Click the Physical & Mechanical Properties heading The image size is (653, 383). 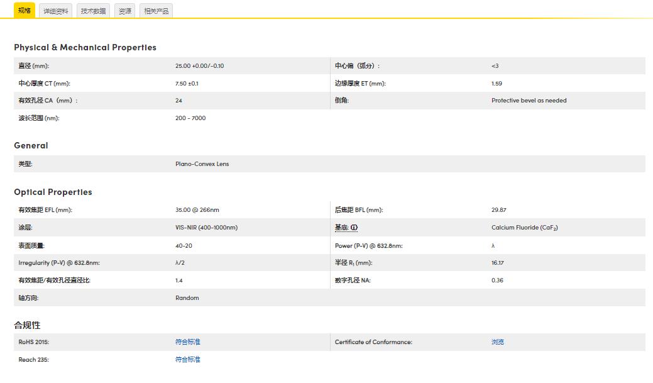pos(85,47)
